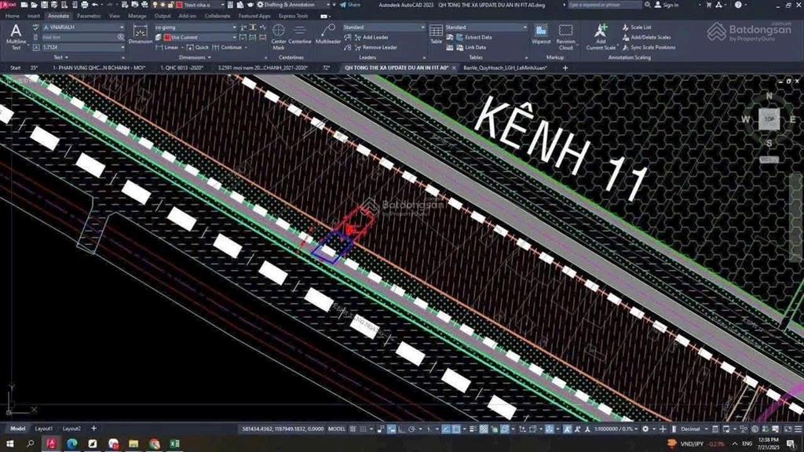Open the annotation scale 1:1000000 dropdown
The image size is (804, 452).
[x=616, y=429]
